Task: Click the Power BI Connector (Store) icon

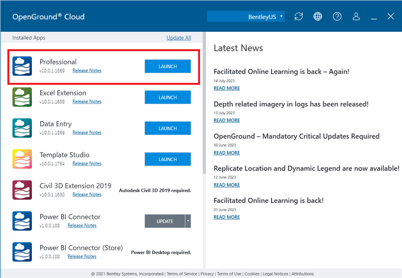Action: [22, 252]
